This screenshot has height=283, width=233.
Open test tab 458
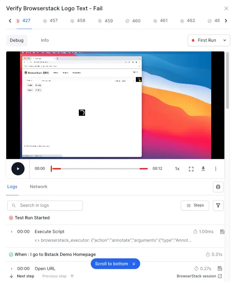click(78, 21)
